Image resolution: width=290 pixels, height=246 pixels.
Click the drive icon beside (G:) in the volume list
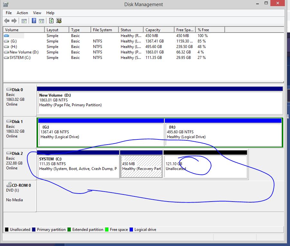6,41
